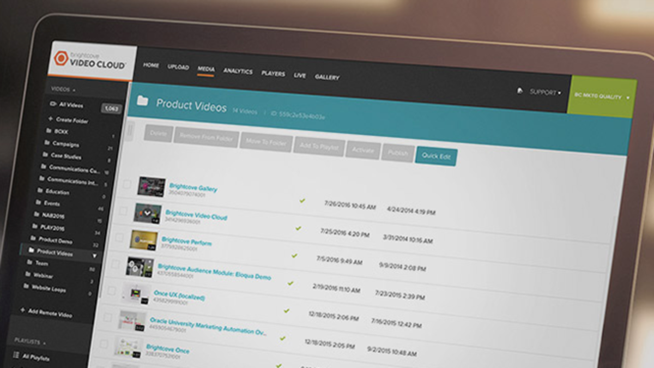Open the Players tab in top navigation
654x368 pixels.
273,74
